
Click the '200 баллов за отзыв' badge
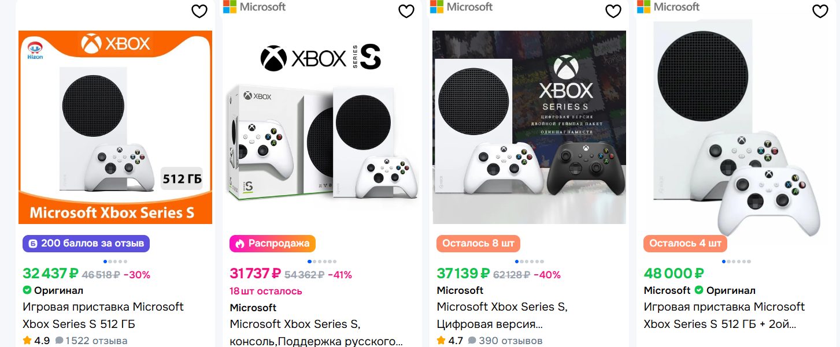(86, 244)
